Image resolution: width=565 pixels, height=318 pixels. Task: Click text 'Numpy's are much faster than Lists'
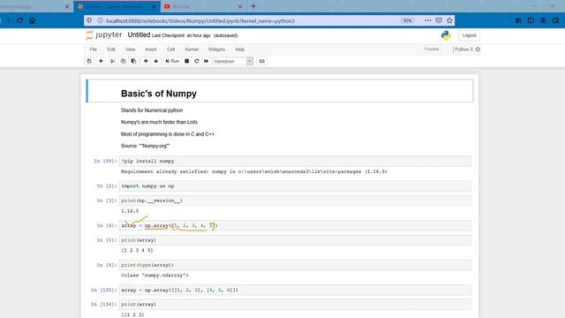(x=159, y=122)
